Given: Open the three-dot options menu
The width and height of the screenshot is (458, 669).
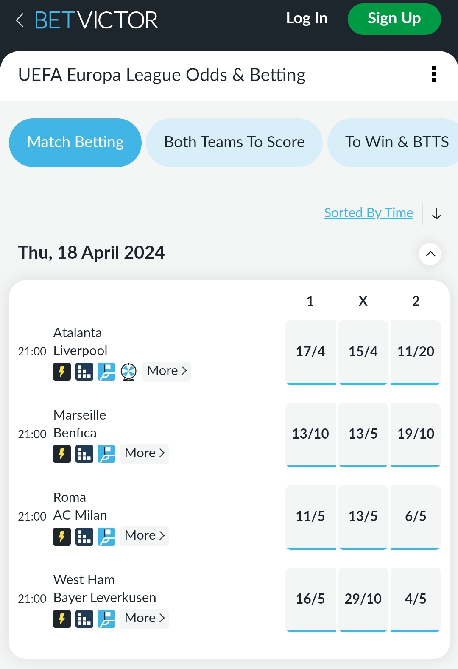Looking at the screenshot, I should (x=434, y=75).
